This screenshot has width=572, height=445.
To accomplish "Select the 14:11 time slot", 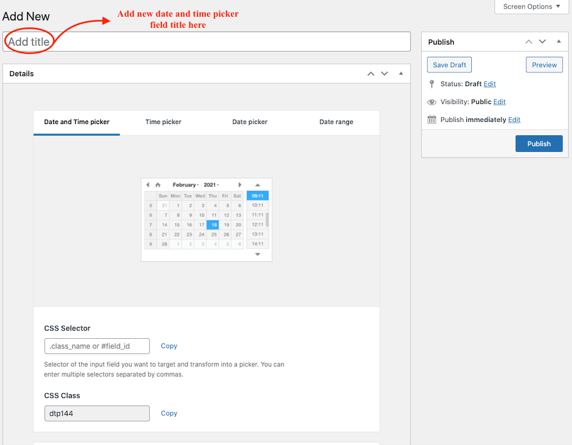I will [258, 244].
